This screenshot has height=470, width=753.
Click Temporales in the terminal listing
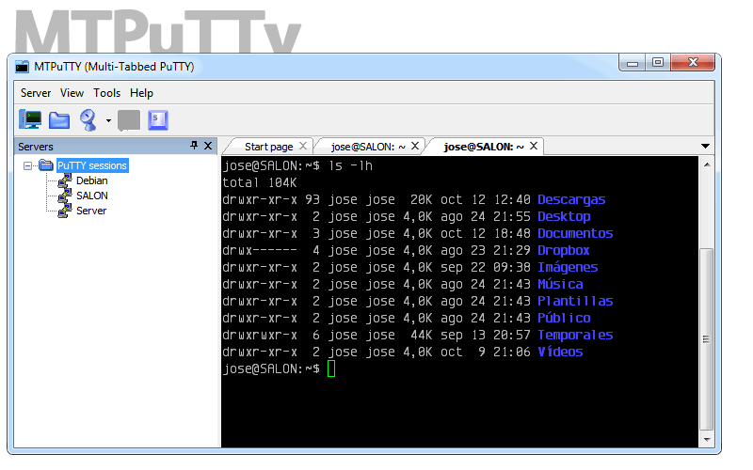(575, 336)
